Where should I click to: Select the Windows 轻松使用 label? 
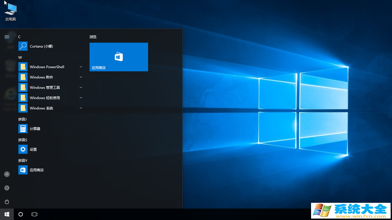tap(45, 98)
